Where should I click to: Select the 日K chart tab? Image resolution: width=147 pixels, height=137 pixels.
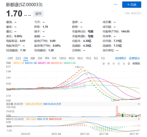tap(26, 58)
